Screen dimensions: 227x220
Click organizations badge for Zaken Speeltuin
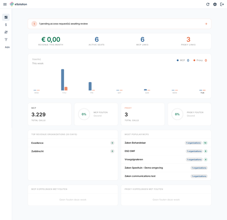(199, 168)
